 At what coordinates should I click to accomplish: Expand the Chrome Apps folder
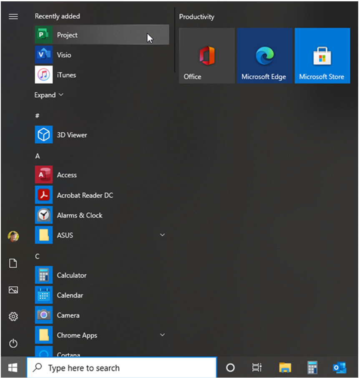[x=162, y=335]
